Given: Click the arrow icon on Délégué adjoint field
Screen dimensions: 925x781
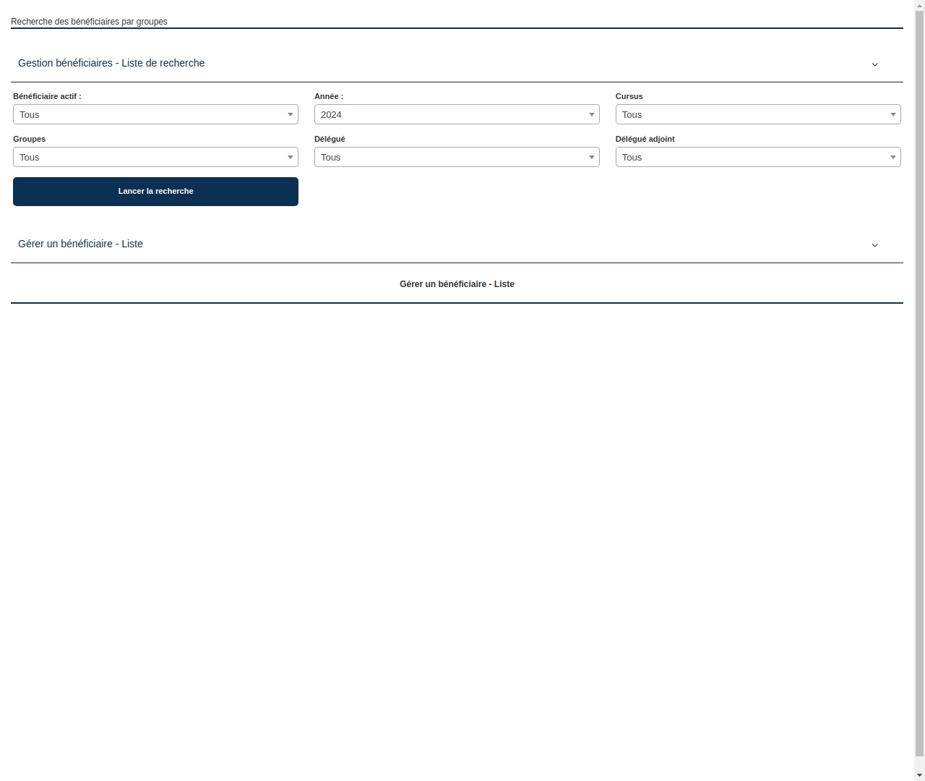Looking at the screenshot, I should tap(892, 157).
